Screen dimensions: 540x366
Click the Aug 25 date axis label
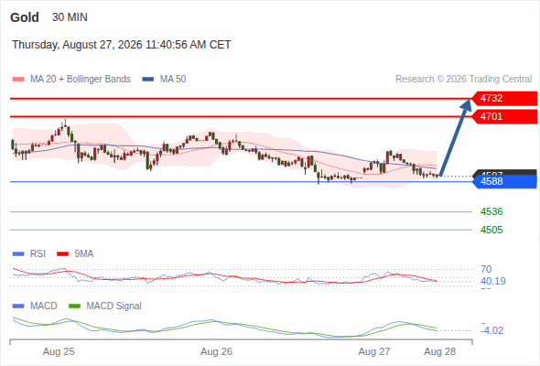[59, 352]
